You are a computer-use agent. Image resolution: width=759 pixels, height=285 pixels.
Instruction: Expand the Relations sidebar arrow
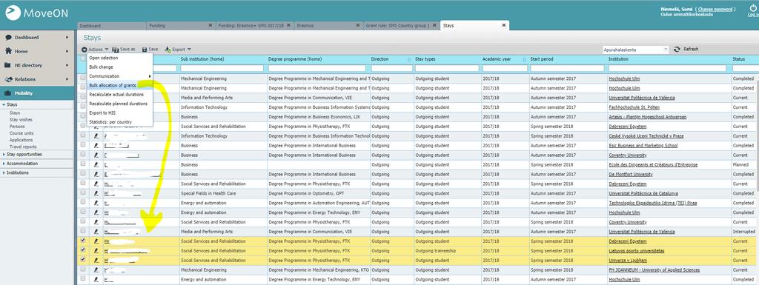[x=67, y=78]
